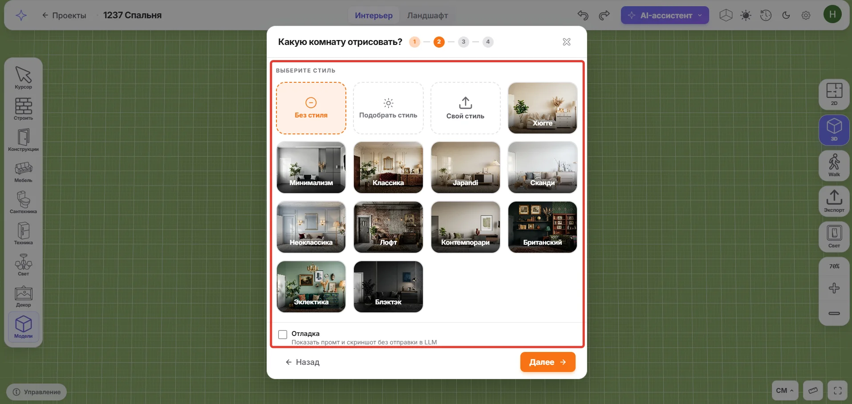Viewport: 852px width, 404px height.
Task: Switch to the Ландшафт tab
Action: [427, 16]
